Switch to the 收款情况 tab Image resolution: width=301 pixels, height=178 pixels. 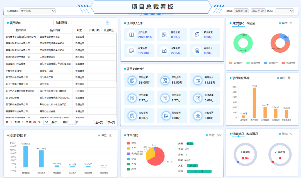pyautogui.click(x=252, y=134)
